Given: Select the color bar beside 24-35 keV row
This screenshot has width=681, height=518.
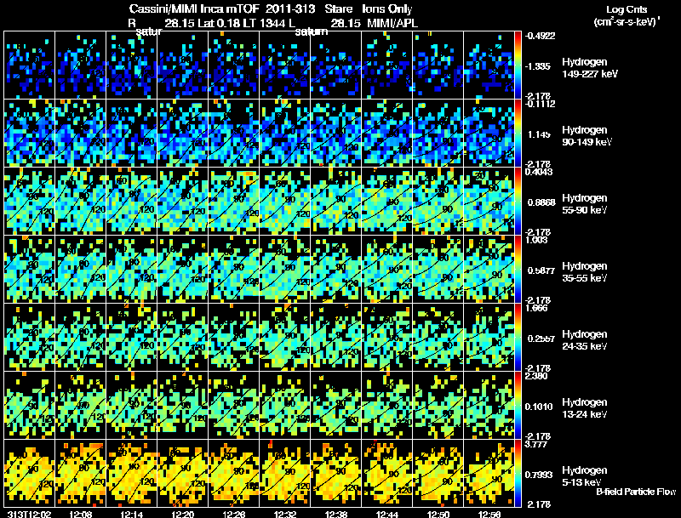Looking at the screenshot, I should tap(518, 338).
